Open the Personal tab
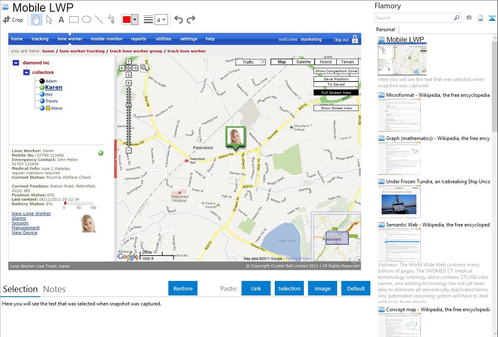 (x=385, y=30)
